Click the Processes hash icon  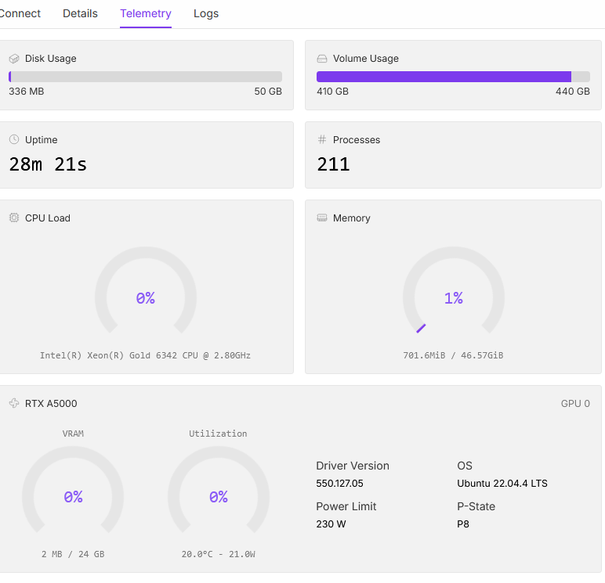tap(322, 139)
